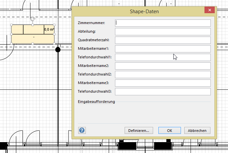This screenshot has width=228, height=153.
Task: Select the Quadratmeterzahl input field
Action: [x=163, y=40]
